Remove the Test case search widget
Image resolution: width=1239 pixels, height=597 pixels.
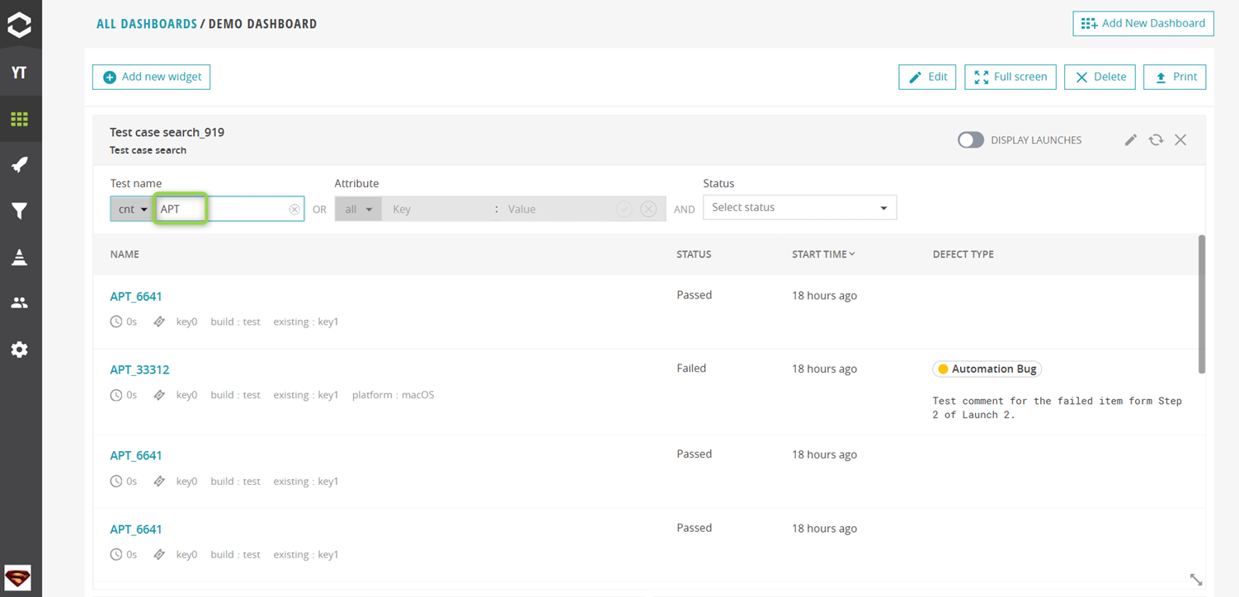[x=1180, y=140]
